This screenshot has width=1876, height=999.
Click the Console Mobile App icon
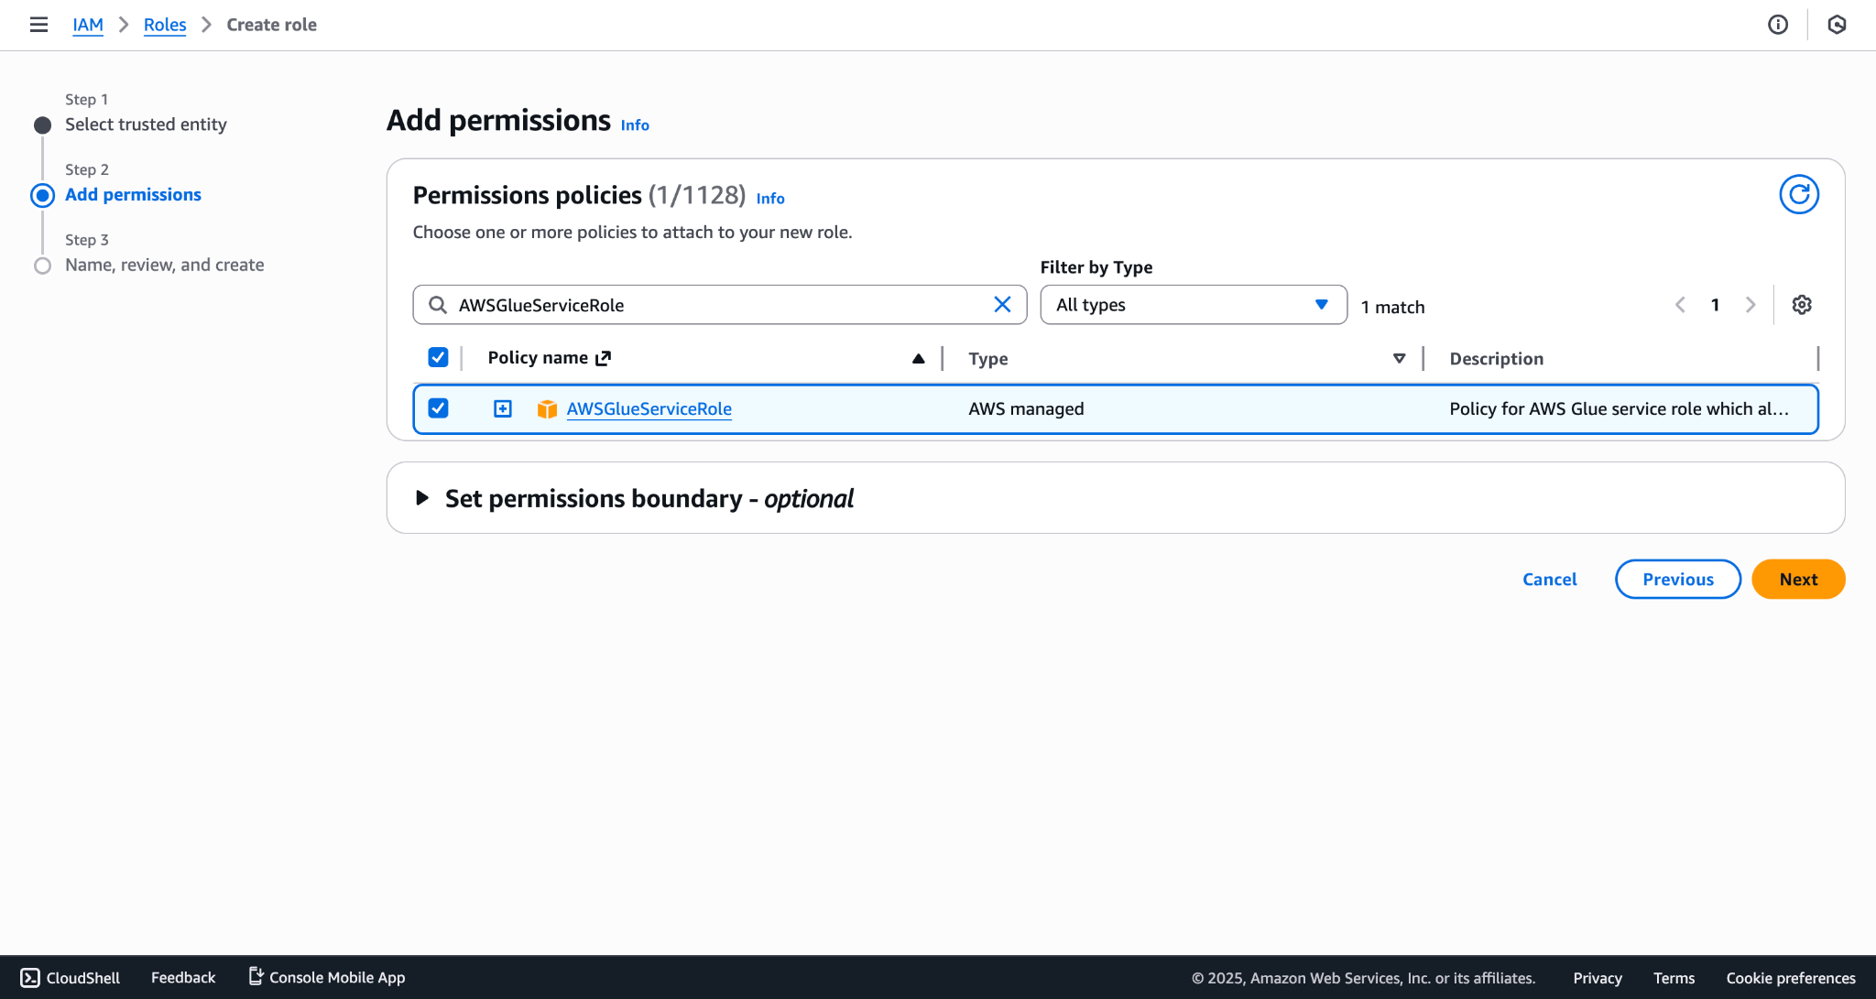point(256,977)
